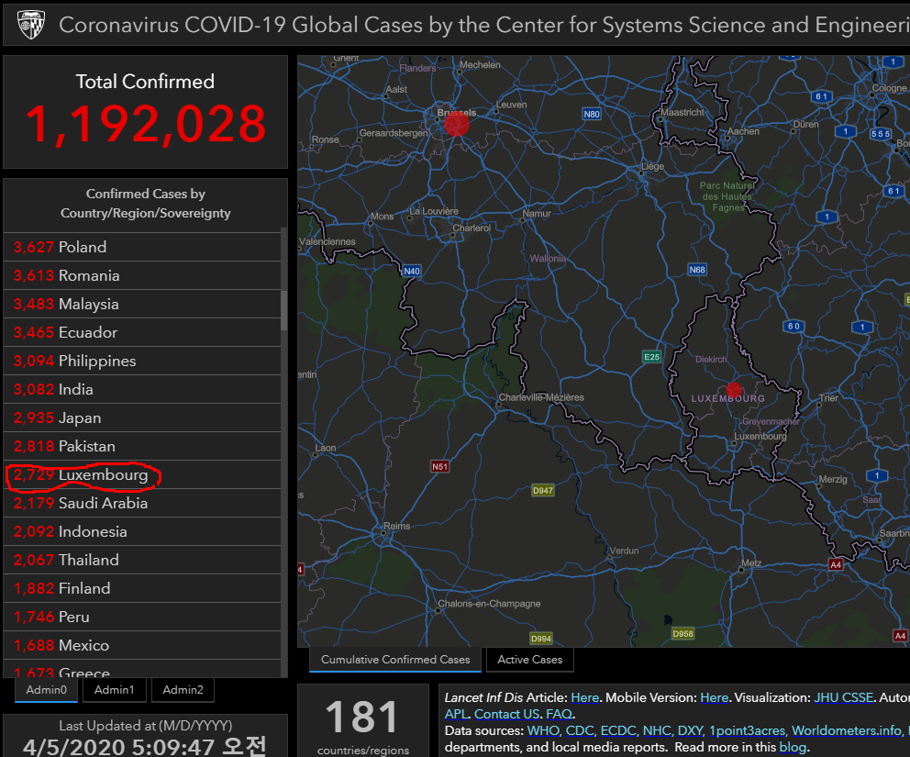Open the Active Cases tab
This screenshot has width=910, height=757.
tap(530, 660)
